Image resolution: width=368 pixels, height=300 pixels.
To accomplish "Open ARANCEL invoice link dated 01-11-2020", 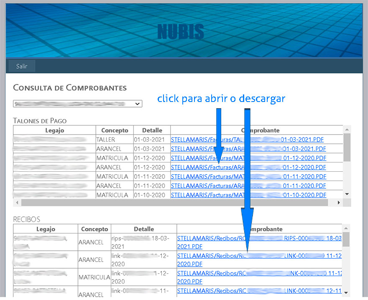I will tap(248, 186).
